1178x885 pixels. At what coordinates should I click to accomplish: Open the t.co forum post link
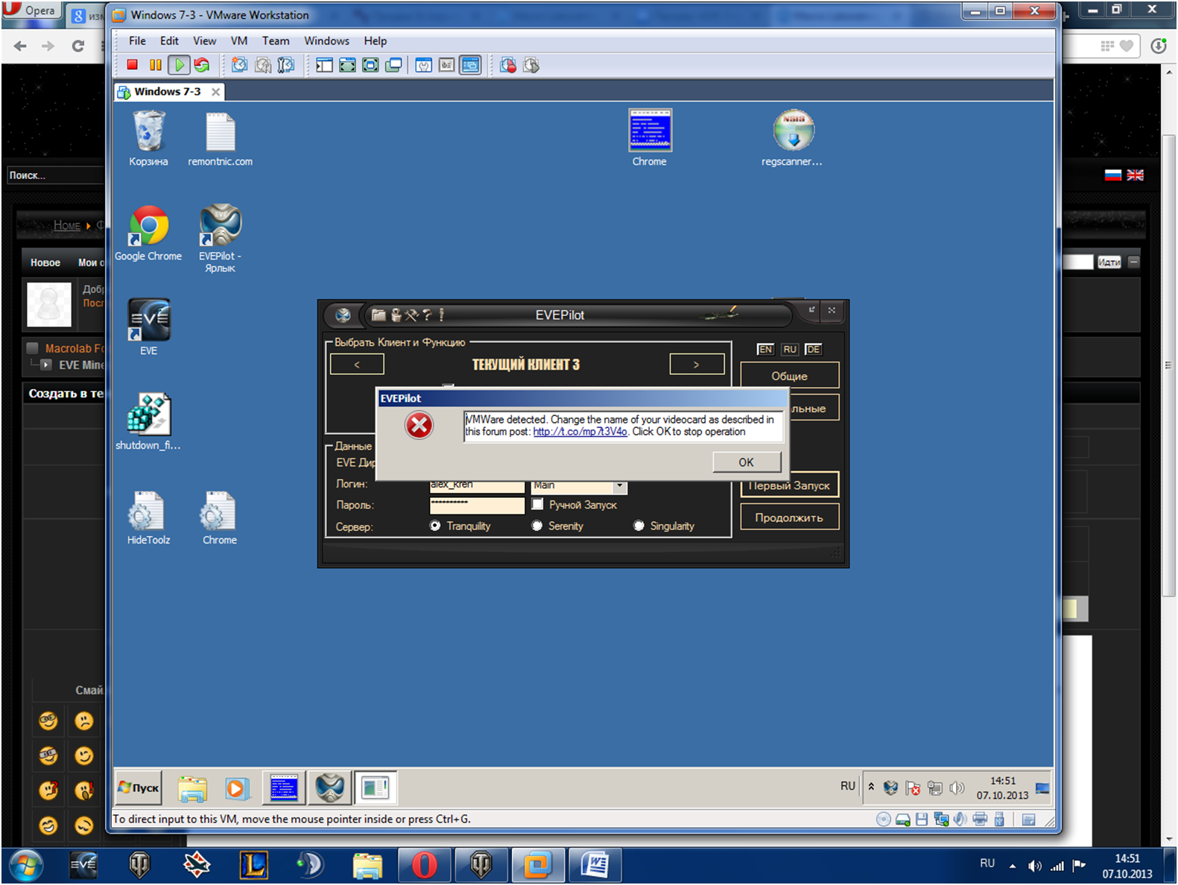(x=580, y=432)
